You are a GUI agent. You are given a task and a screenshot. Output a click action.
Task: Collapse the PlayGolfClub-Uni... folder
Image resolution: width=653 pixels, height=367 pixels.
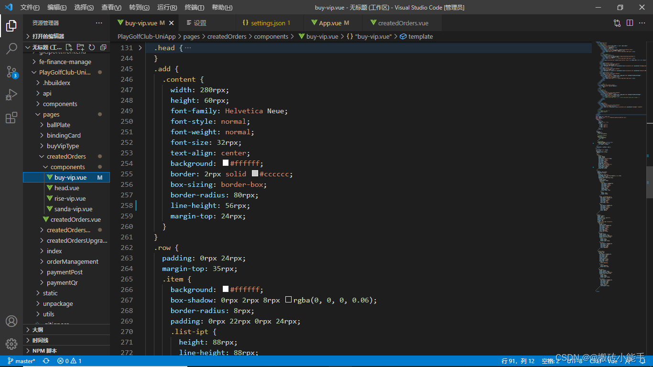tap(66, 72)
